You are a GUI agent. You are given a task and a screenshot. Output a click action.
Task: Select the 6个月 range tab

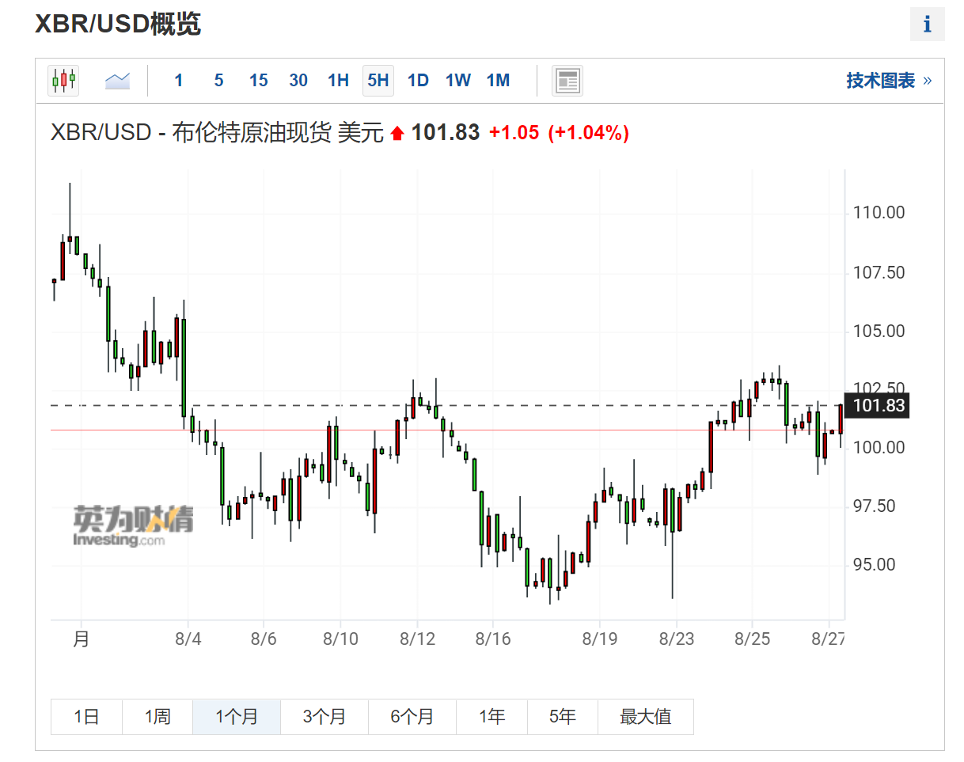(x=412, y=717)
